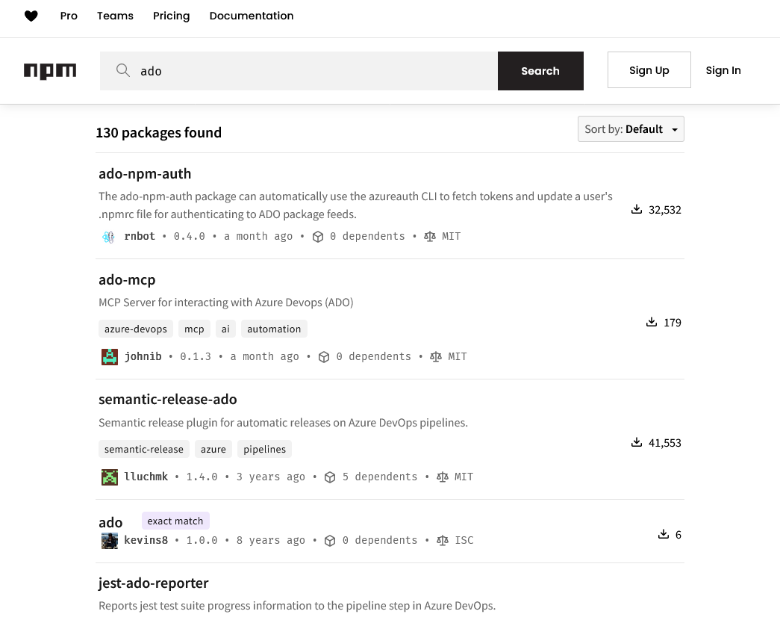
Task: Select the pipelines keyword tag
Action: (x=265, y=450)
